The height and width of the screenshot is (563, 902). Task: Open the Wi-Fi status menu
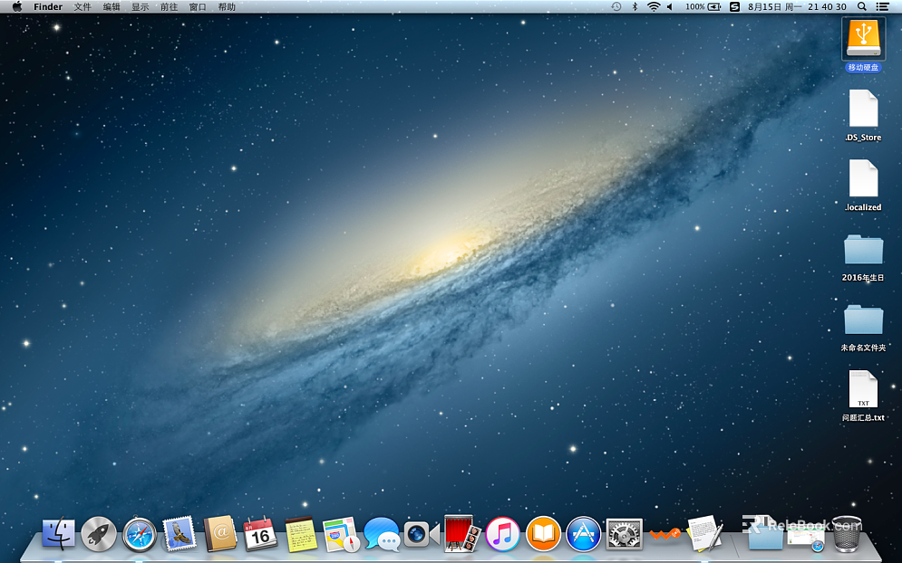point(653,7)
